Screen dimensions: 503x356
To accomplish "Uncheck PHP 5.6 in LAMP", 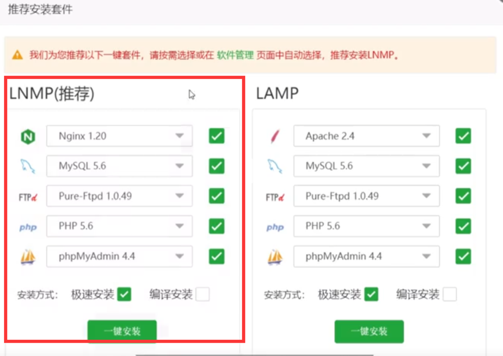I will (463, 226).
